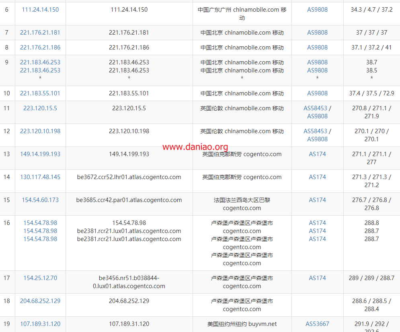Screen dimensions: 400x332
Task: Open the blue 111.24.14.150 link in hop 6
Action: tap(40, 10)
